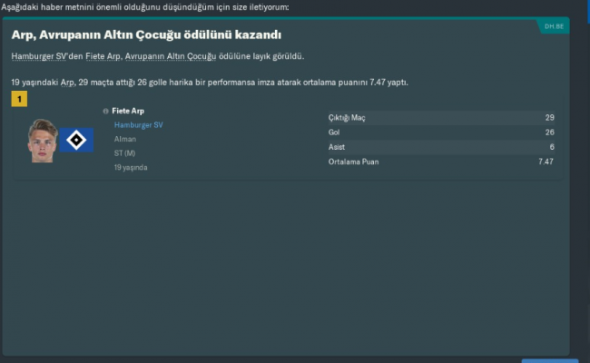Click the yellow number 1 badge
Image resolution: width=590 pixels, height=363 pixels.
(x=19, y=99)
